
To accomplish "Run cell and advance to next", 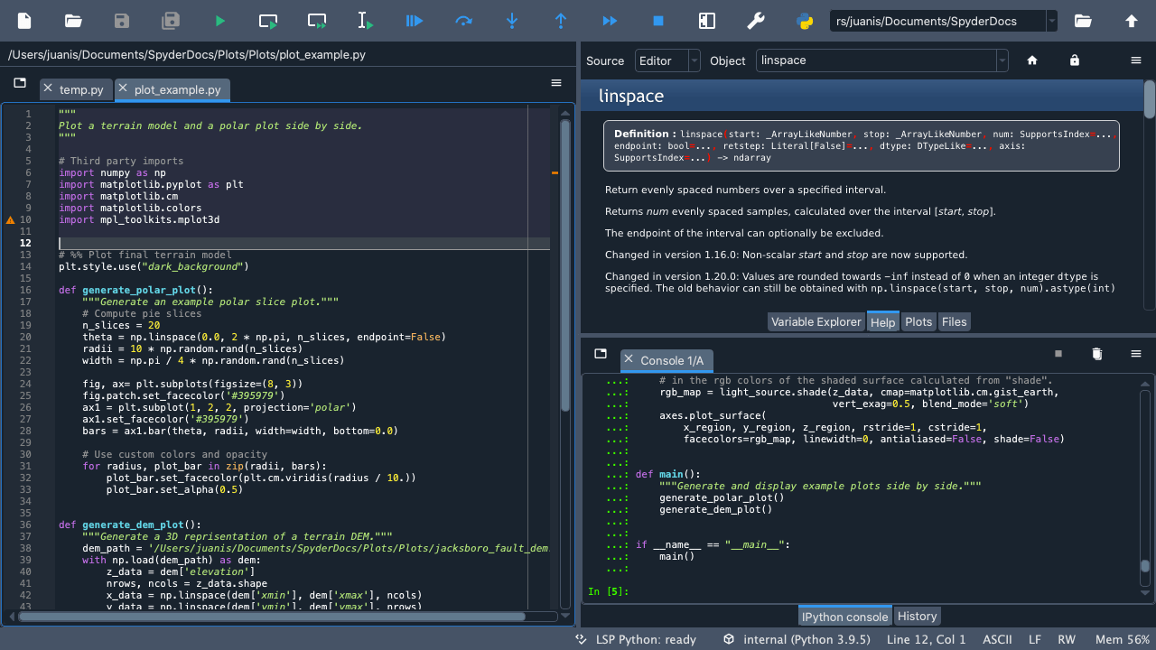I will click(x=317, y=21).
